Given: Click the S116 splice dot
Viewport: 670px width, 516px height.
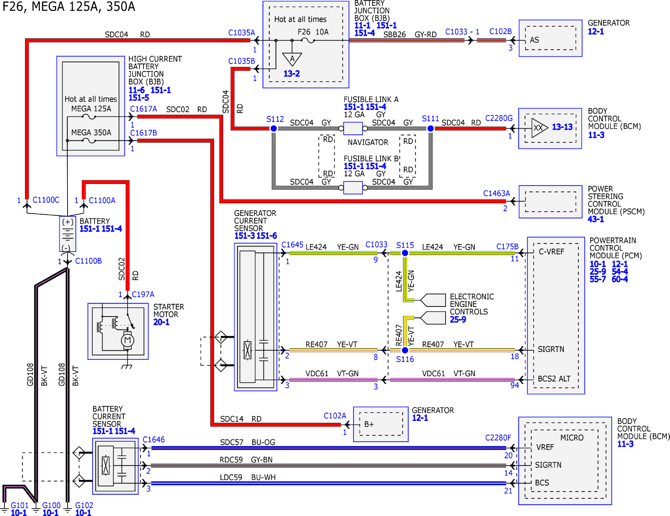Looking at the screenshot, I should click(x=405, y=350).
